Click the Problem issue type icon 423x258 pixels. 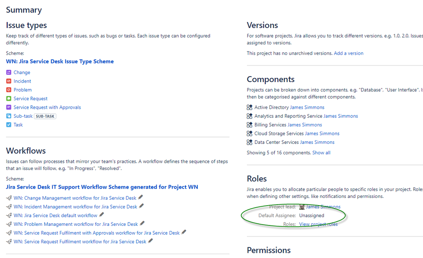click(x=8, y=90)
